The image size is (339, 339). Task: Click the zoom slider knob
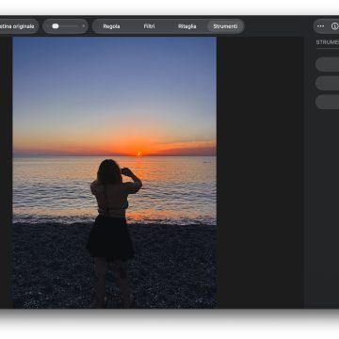pos(56,26)
